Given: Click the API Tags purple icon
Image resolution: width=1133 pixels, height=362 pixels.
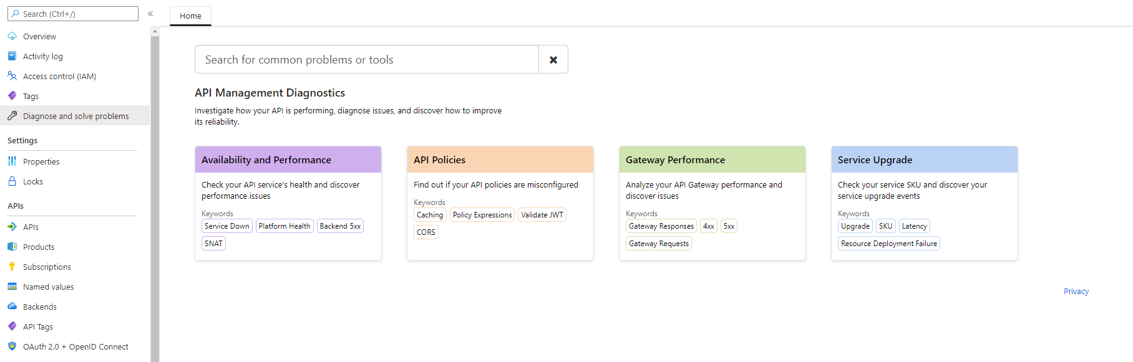Looking at the screenshot, I should pos(12,326).
